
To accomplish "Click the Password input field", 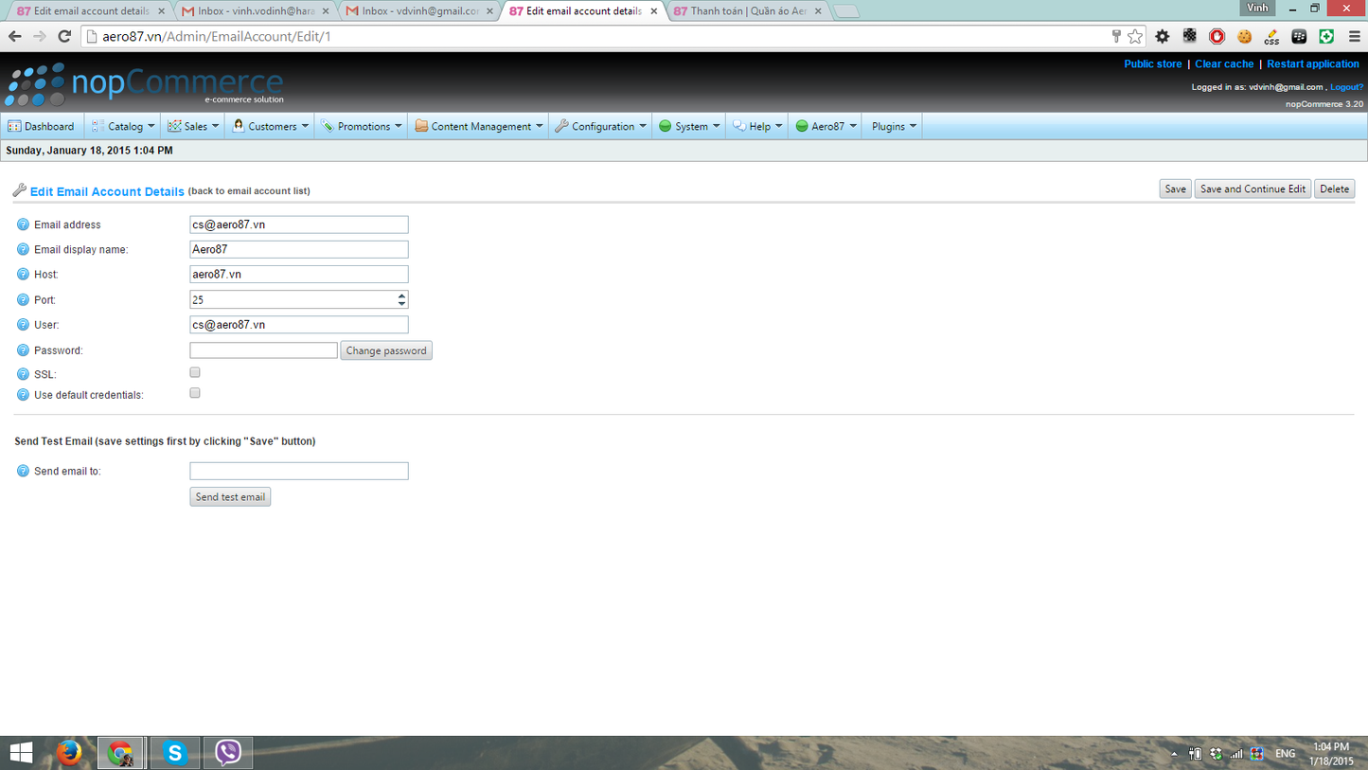I will pyautogui.click(x=263, y=350).
